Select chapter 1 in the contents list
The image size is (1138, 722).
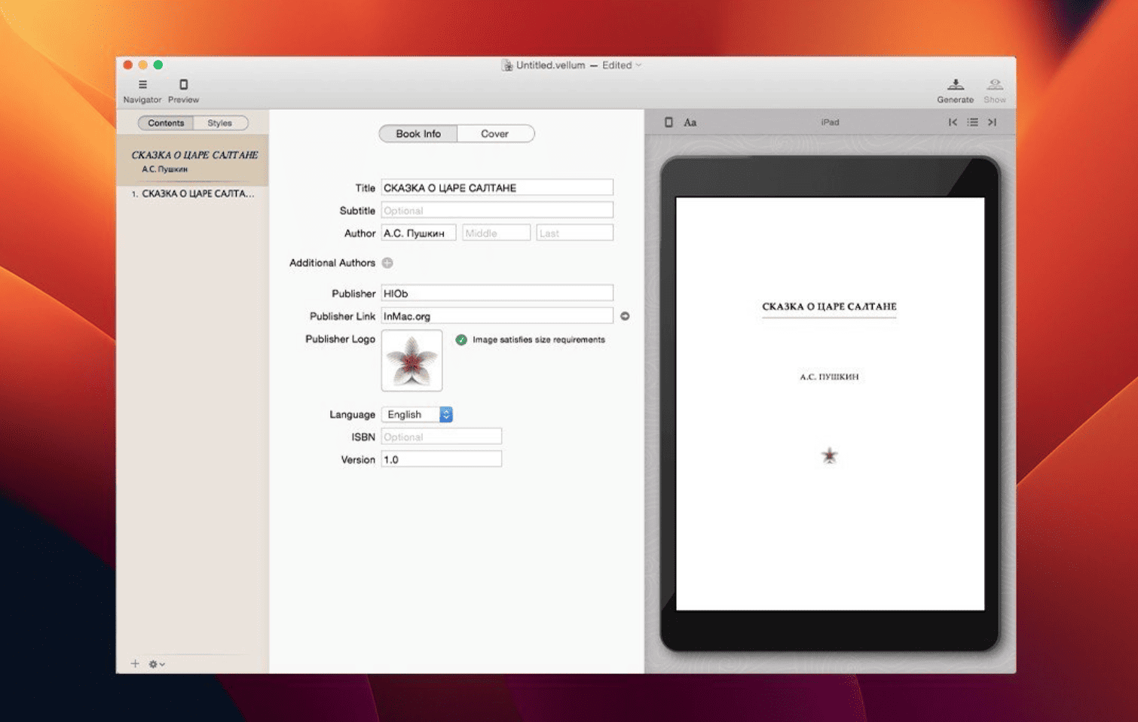pos(193,193)
